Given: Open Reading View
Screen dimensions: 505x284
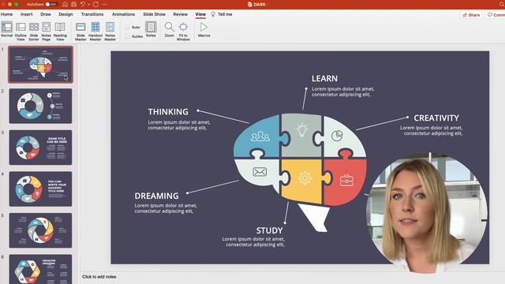Looking at the screenshot, I should (x=60, y=31).
